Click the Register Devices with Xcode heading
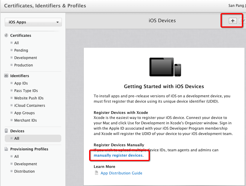Viewport: 246px width, 186px height. point(121,112)
